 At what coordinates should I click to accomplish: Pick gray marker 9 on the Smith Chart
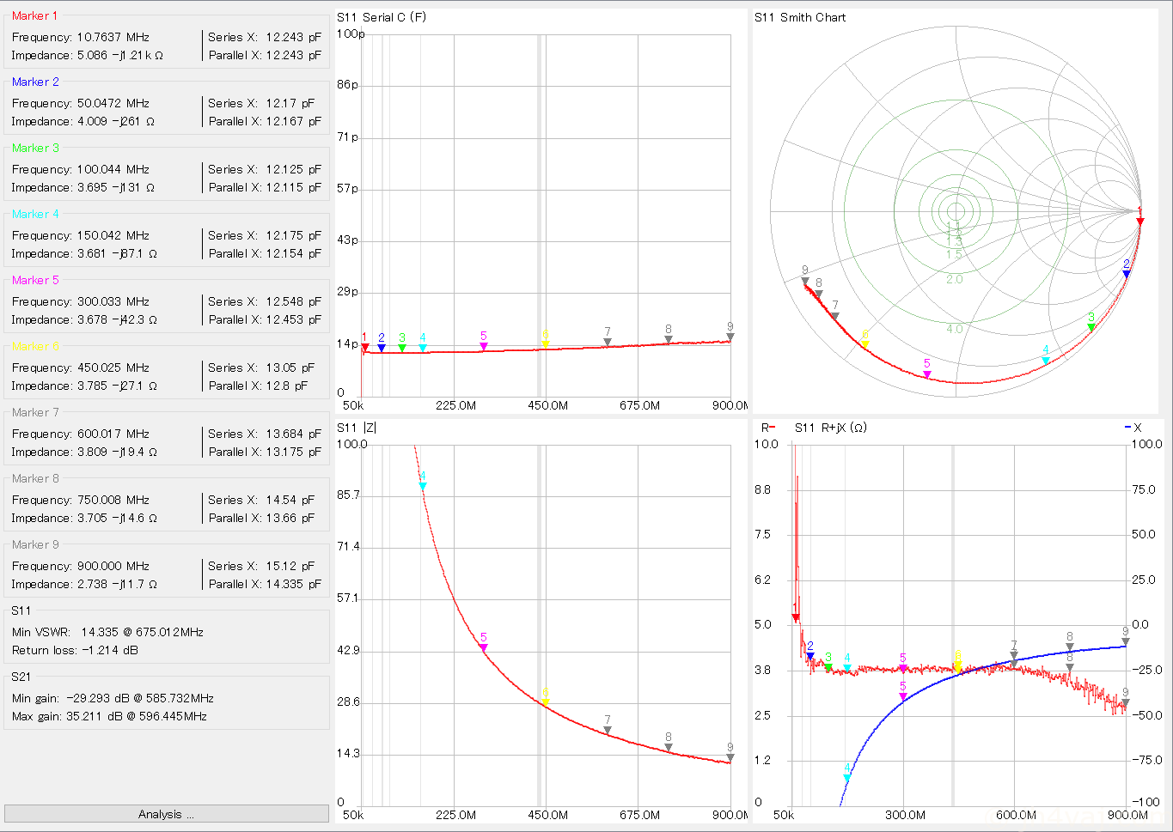tap(805, 281)
